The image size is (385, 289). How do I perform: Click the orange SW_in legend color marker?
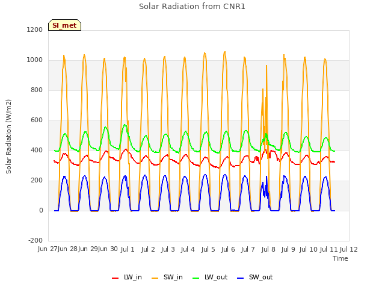(155, 278)
